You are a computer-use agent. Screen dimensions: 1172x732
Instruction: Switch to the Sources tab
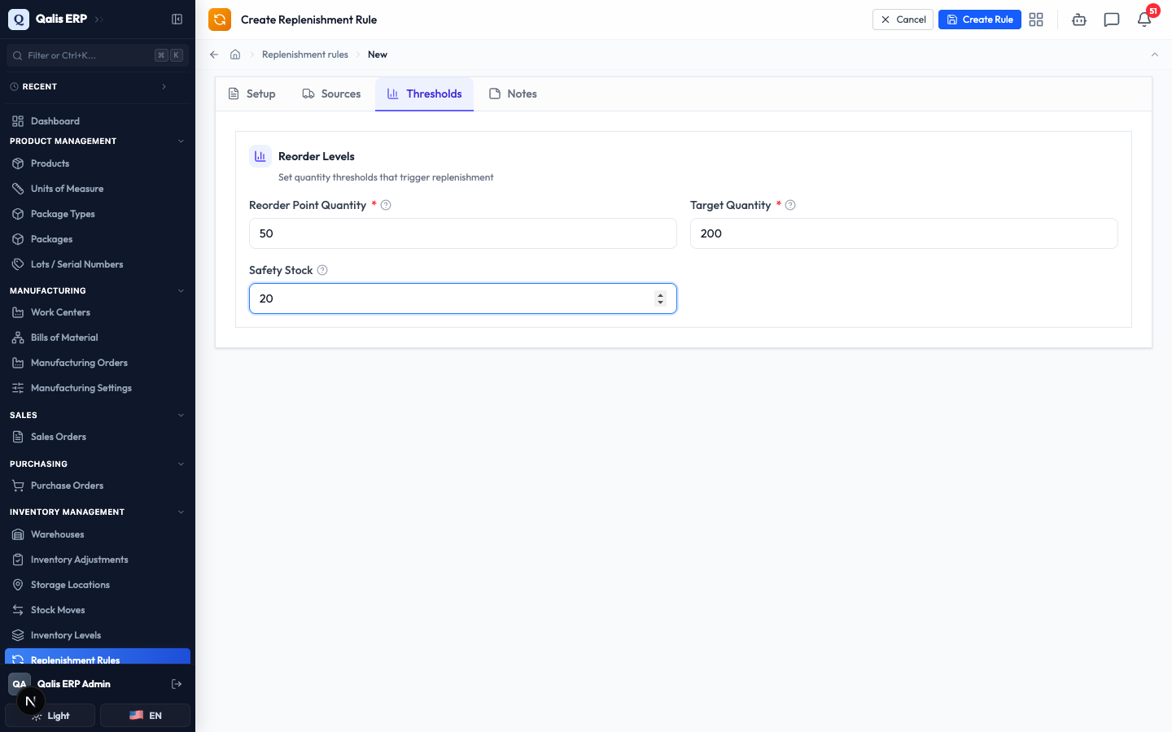(x=331, y=94)
